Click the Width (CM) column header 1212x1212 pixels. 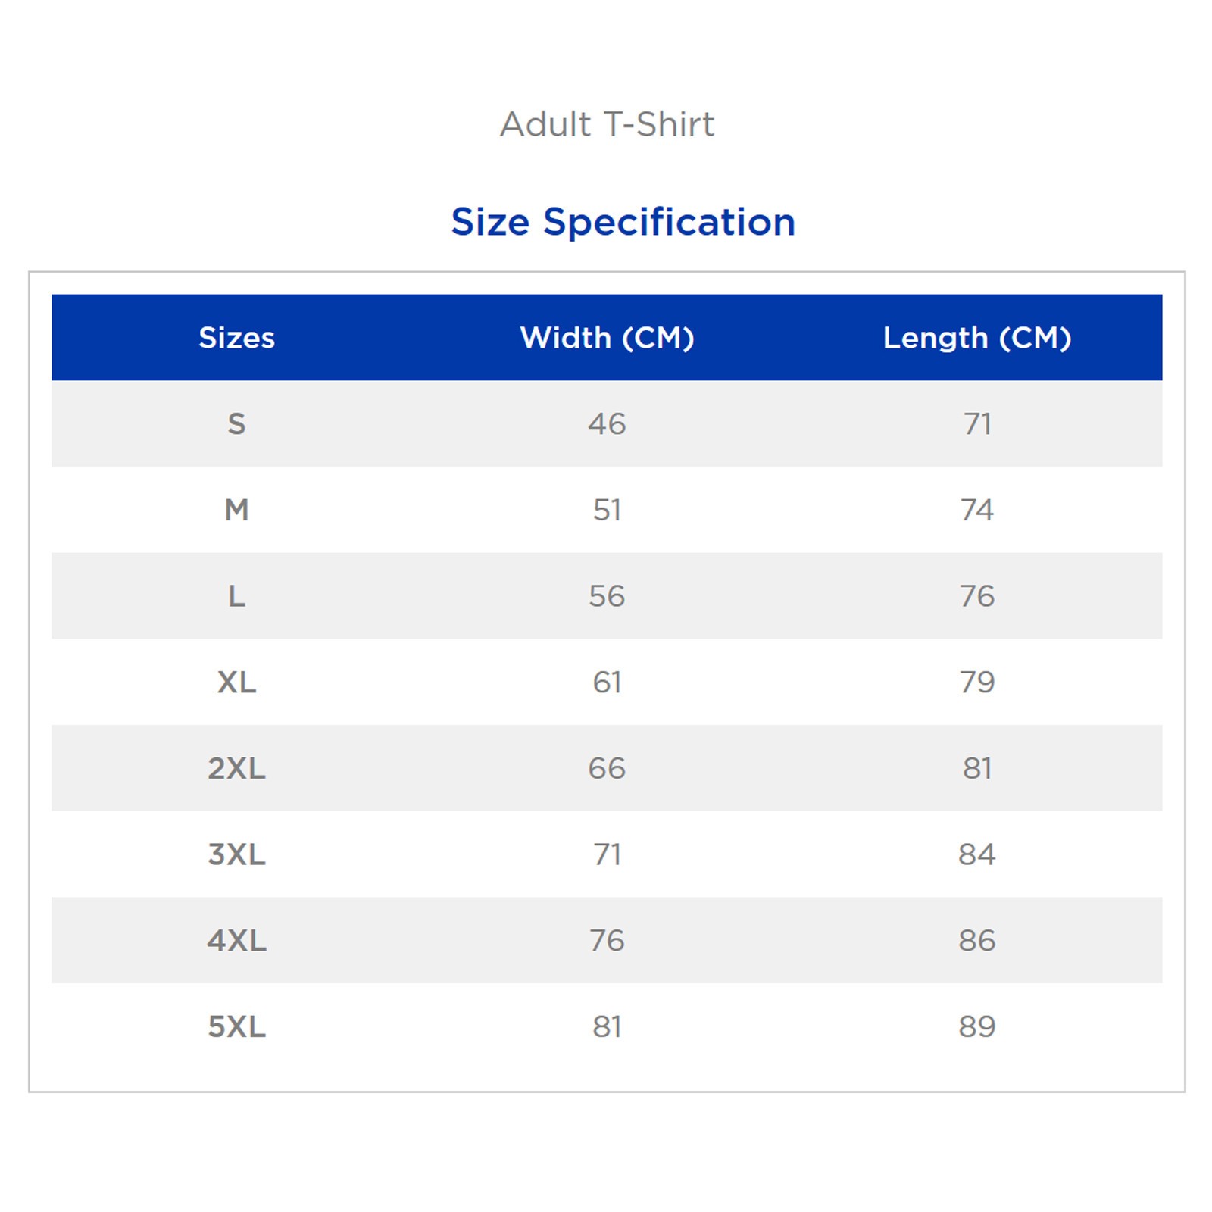[x=607, y=338]
